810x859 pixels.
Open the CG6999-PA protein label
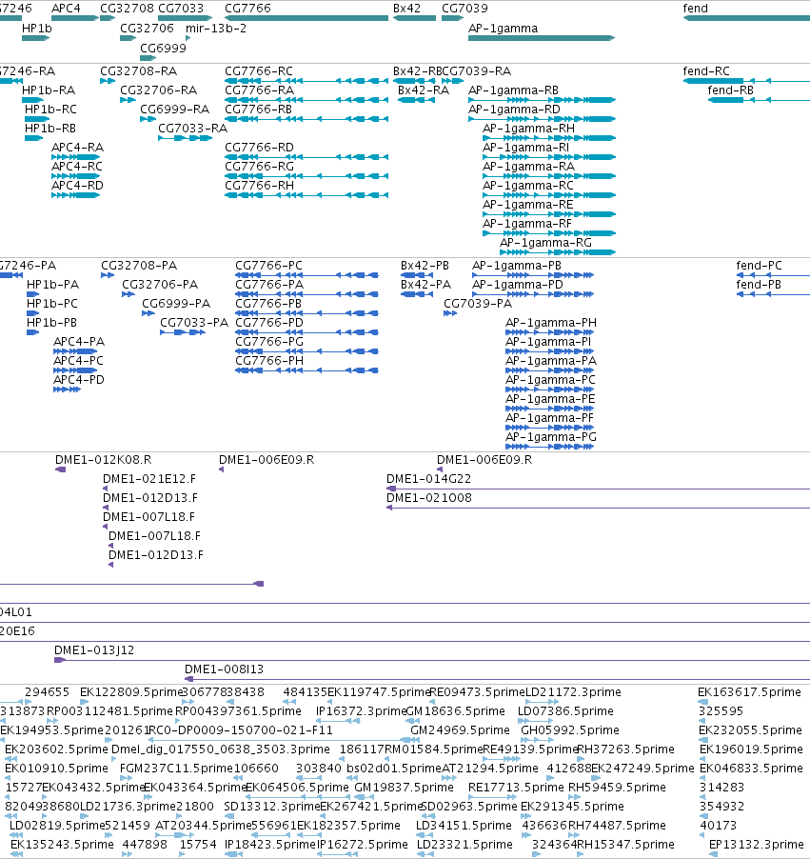[x=176, y=304]
